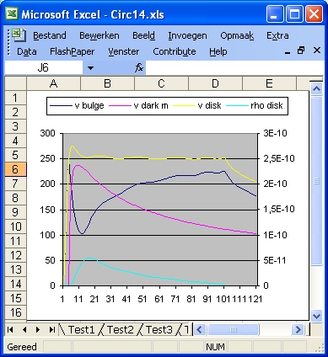Click vertical scrollbar up arrow
Screen dimensions: 328x357
tap(316, 89)
